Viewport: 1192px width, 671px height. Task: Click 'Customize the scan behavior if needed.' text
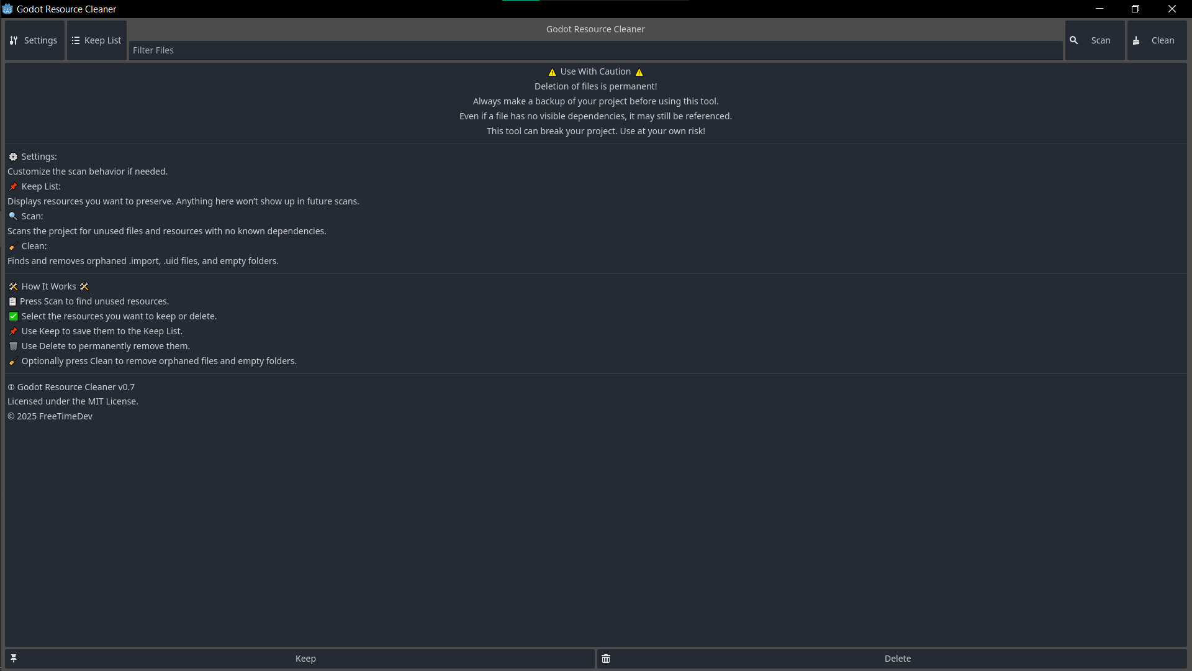click(x=88, y=171)
